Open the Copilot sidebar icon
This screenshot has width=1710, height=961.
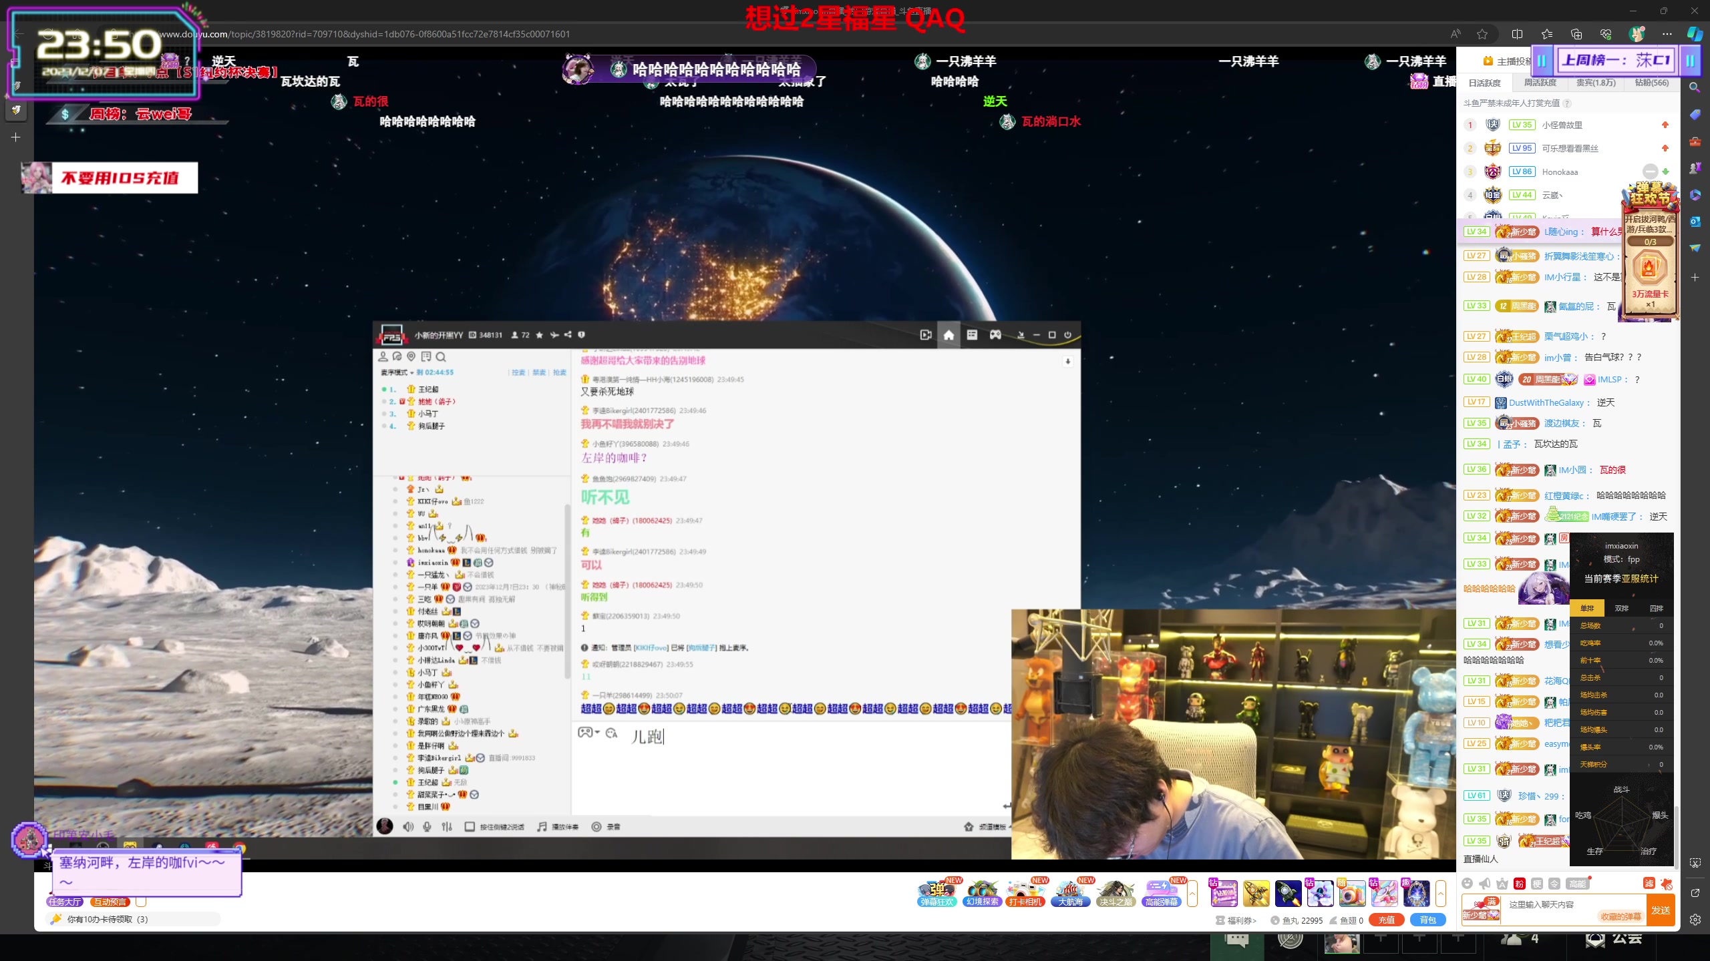pyautogui.click(x=1695, y=34)
